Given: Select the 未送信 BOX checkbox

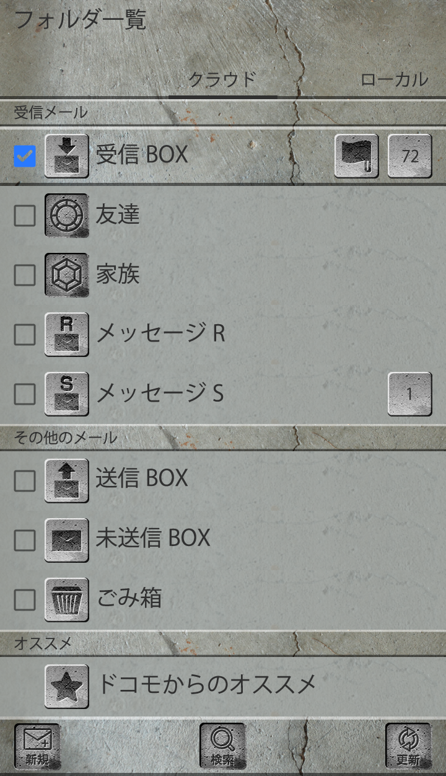Looking at the screenshot, I should point(25,540).
